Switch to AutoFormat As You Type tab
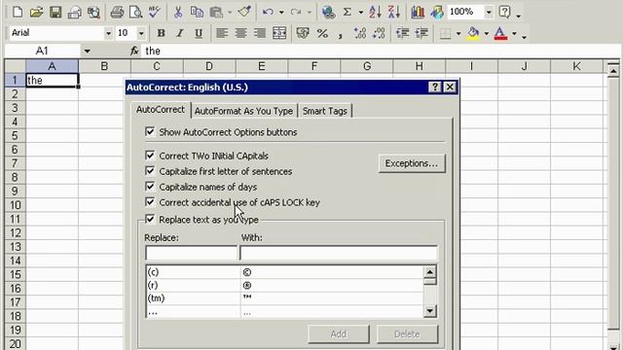Screen dimensions: 623x350 243,111
